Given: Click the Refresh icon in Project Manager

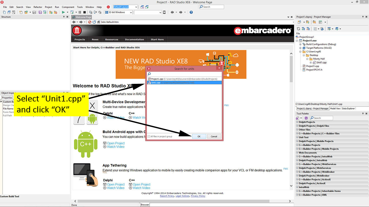Looking at the screenshot, I should click(298, 29).
